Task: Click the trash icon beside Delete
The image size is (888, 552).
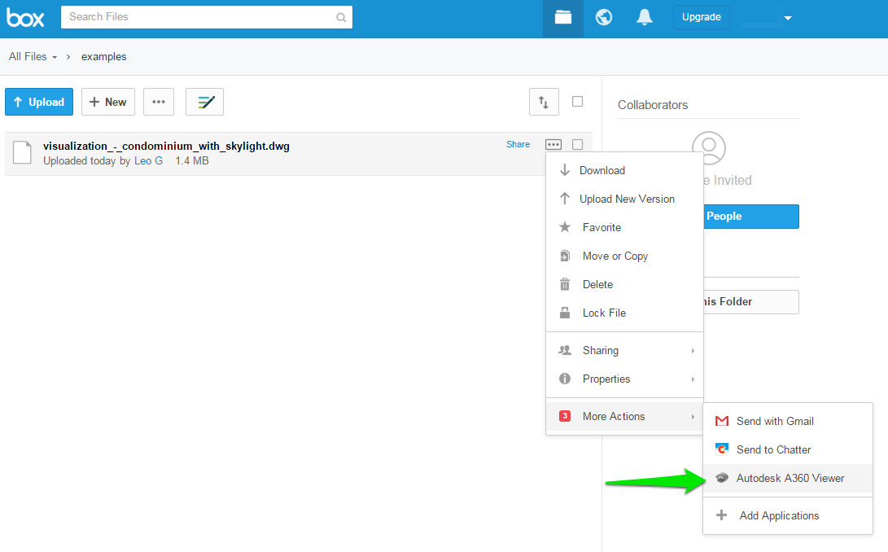Action: tap(565, 284)
